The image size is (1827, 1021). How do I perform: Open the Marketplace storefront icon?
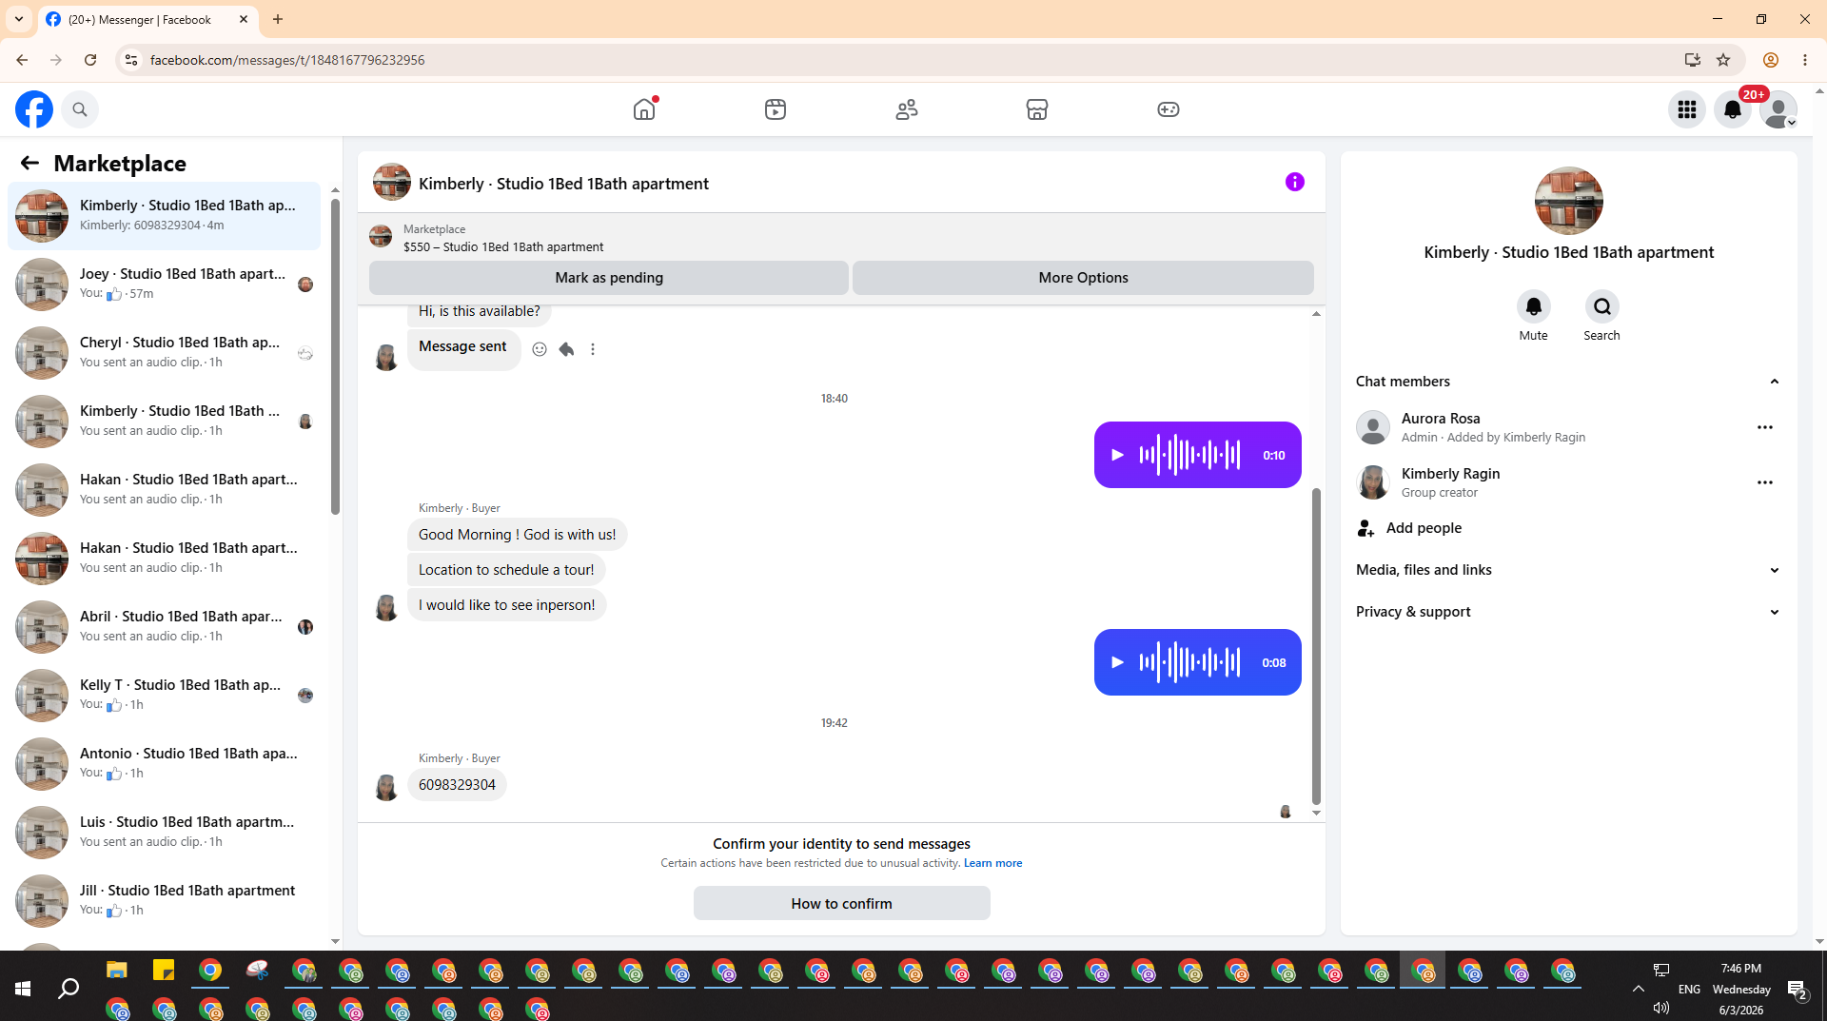point(1037,109)
